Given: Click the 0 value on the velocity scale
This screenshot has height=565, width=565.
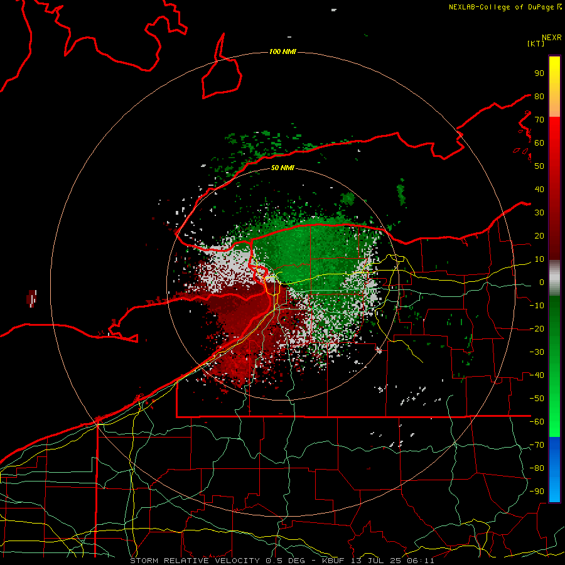Looking at the screenshot, I should 542,282.
